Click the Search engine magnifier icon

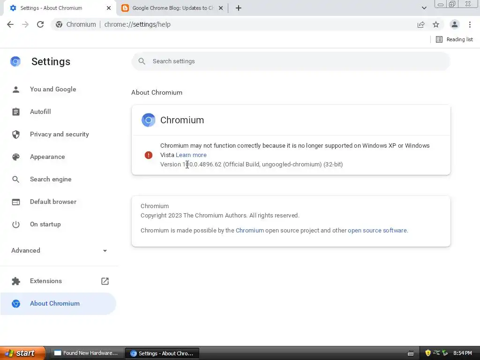[16, 180]
